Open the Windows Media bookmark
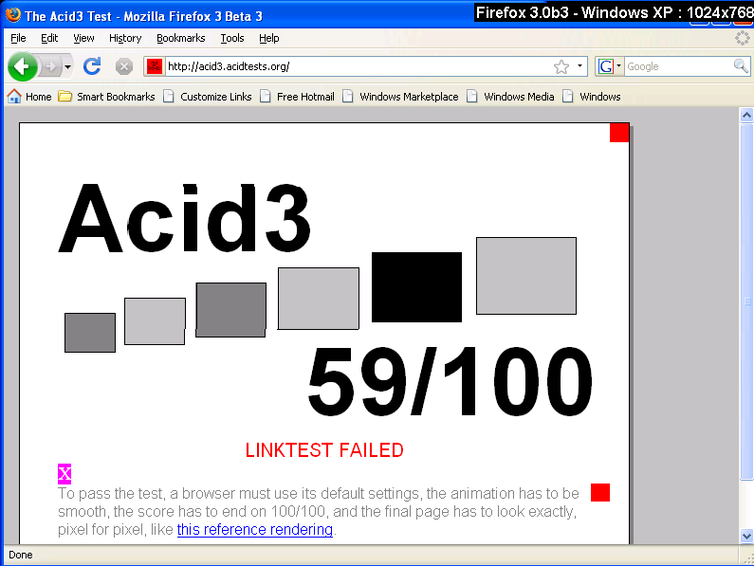Screen dimensions: 754x566 [x=510, y=97]
